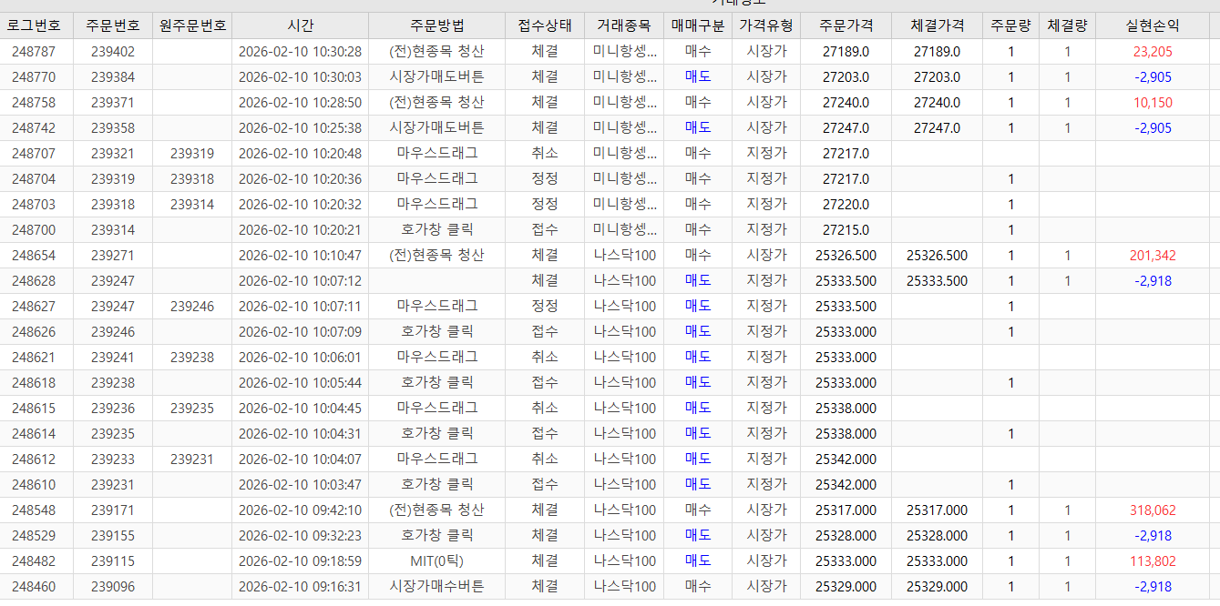Click the 취소 status in row 248707
The image size is (1220, 606).
tap(544, 154)
